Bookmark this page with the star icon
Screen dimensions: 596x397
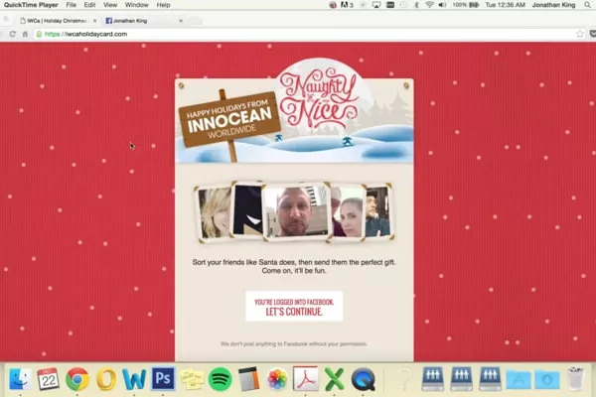pos(580,34)
